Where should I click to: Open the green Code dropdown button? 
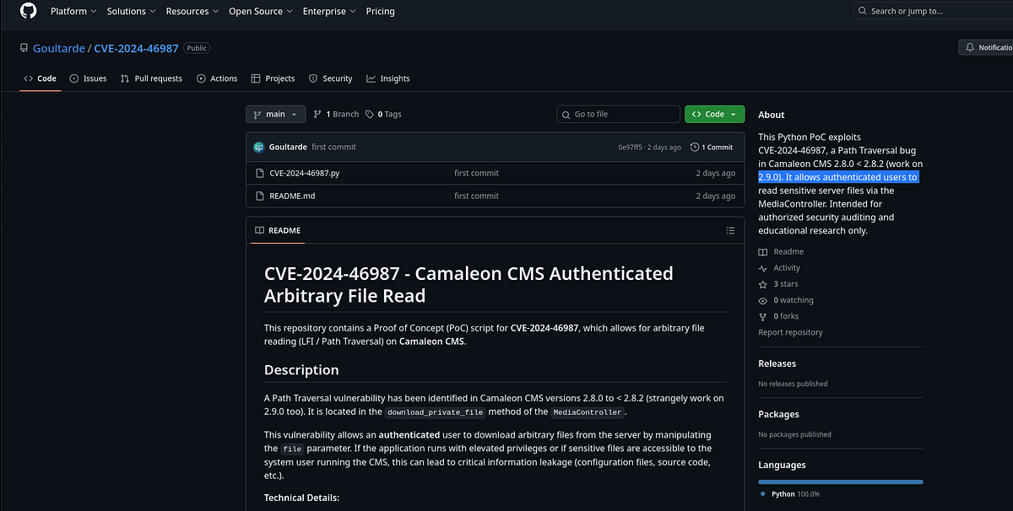click(714, 114)
